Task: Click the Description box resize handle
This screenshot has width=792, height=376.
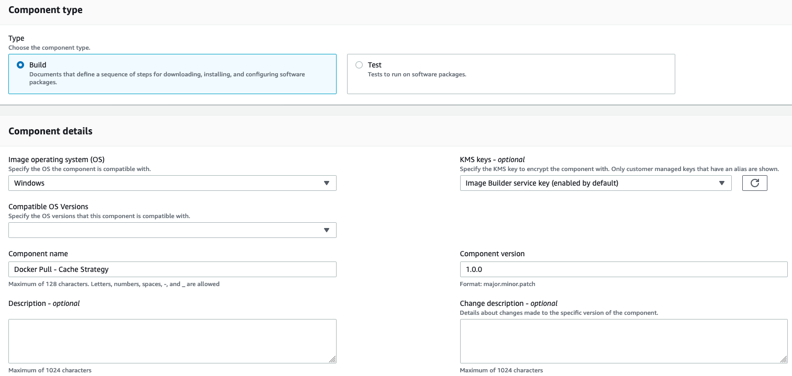Action: tap(332, 359)
